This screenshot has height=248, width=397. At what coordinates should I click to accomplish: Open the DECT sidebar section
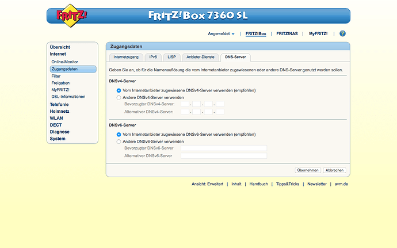[x=56, y=125]
